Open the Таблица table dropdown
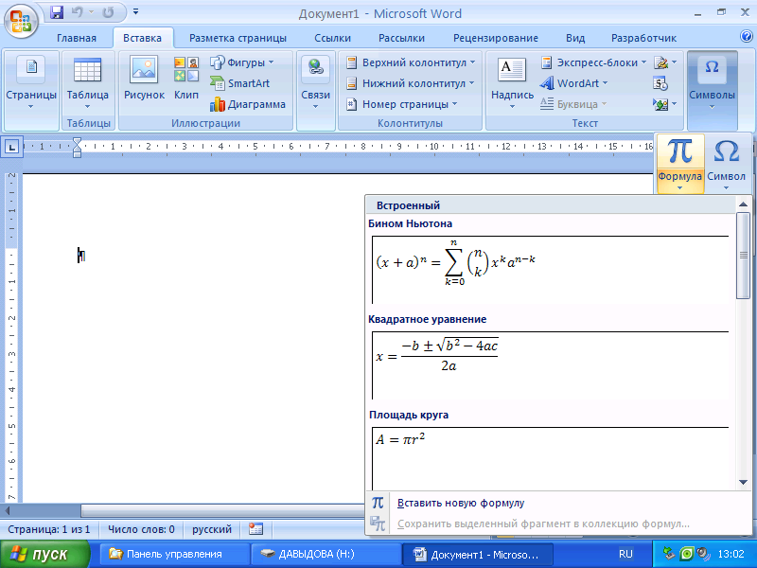Screen dimensions: 757x568 (87, 107)
